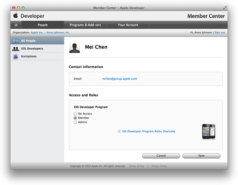The width and height of the screenshot is (238, 185).
Task: Open Terms of Use footer link
Action: (x=137, y=166)
